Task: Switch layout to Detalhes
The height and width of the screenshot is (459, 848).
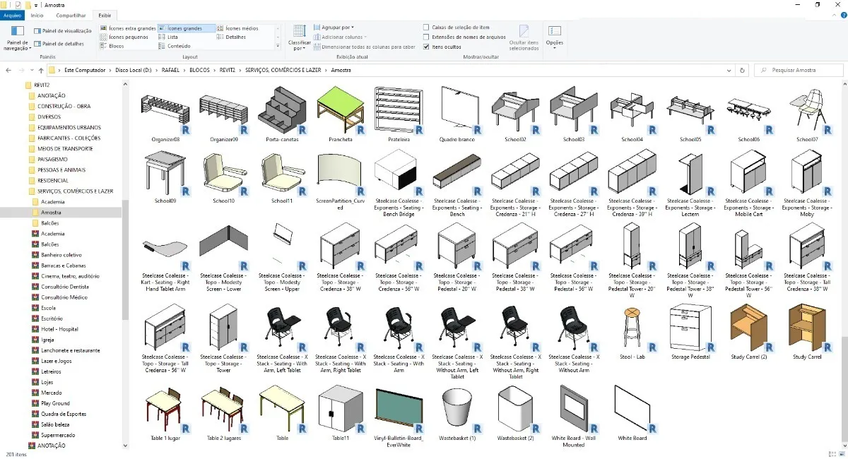Action: pos(231,37)
